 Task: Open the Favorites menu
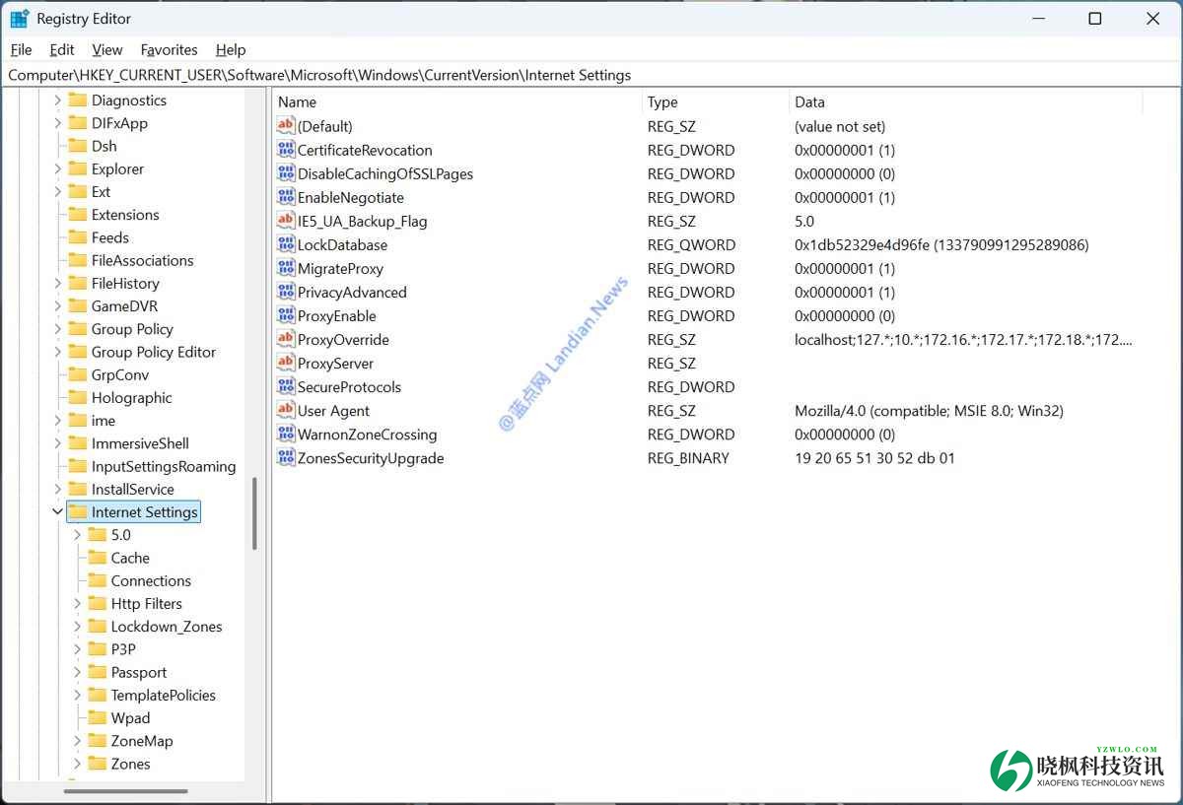point(169,49)
